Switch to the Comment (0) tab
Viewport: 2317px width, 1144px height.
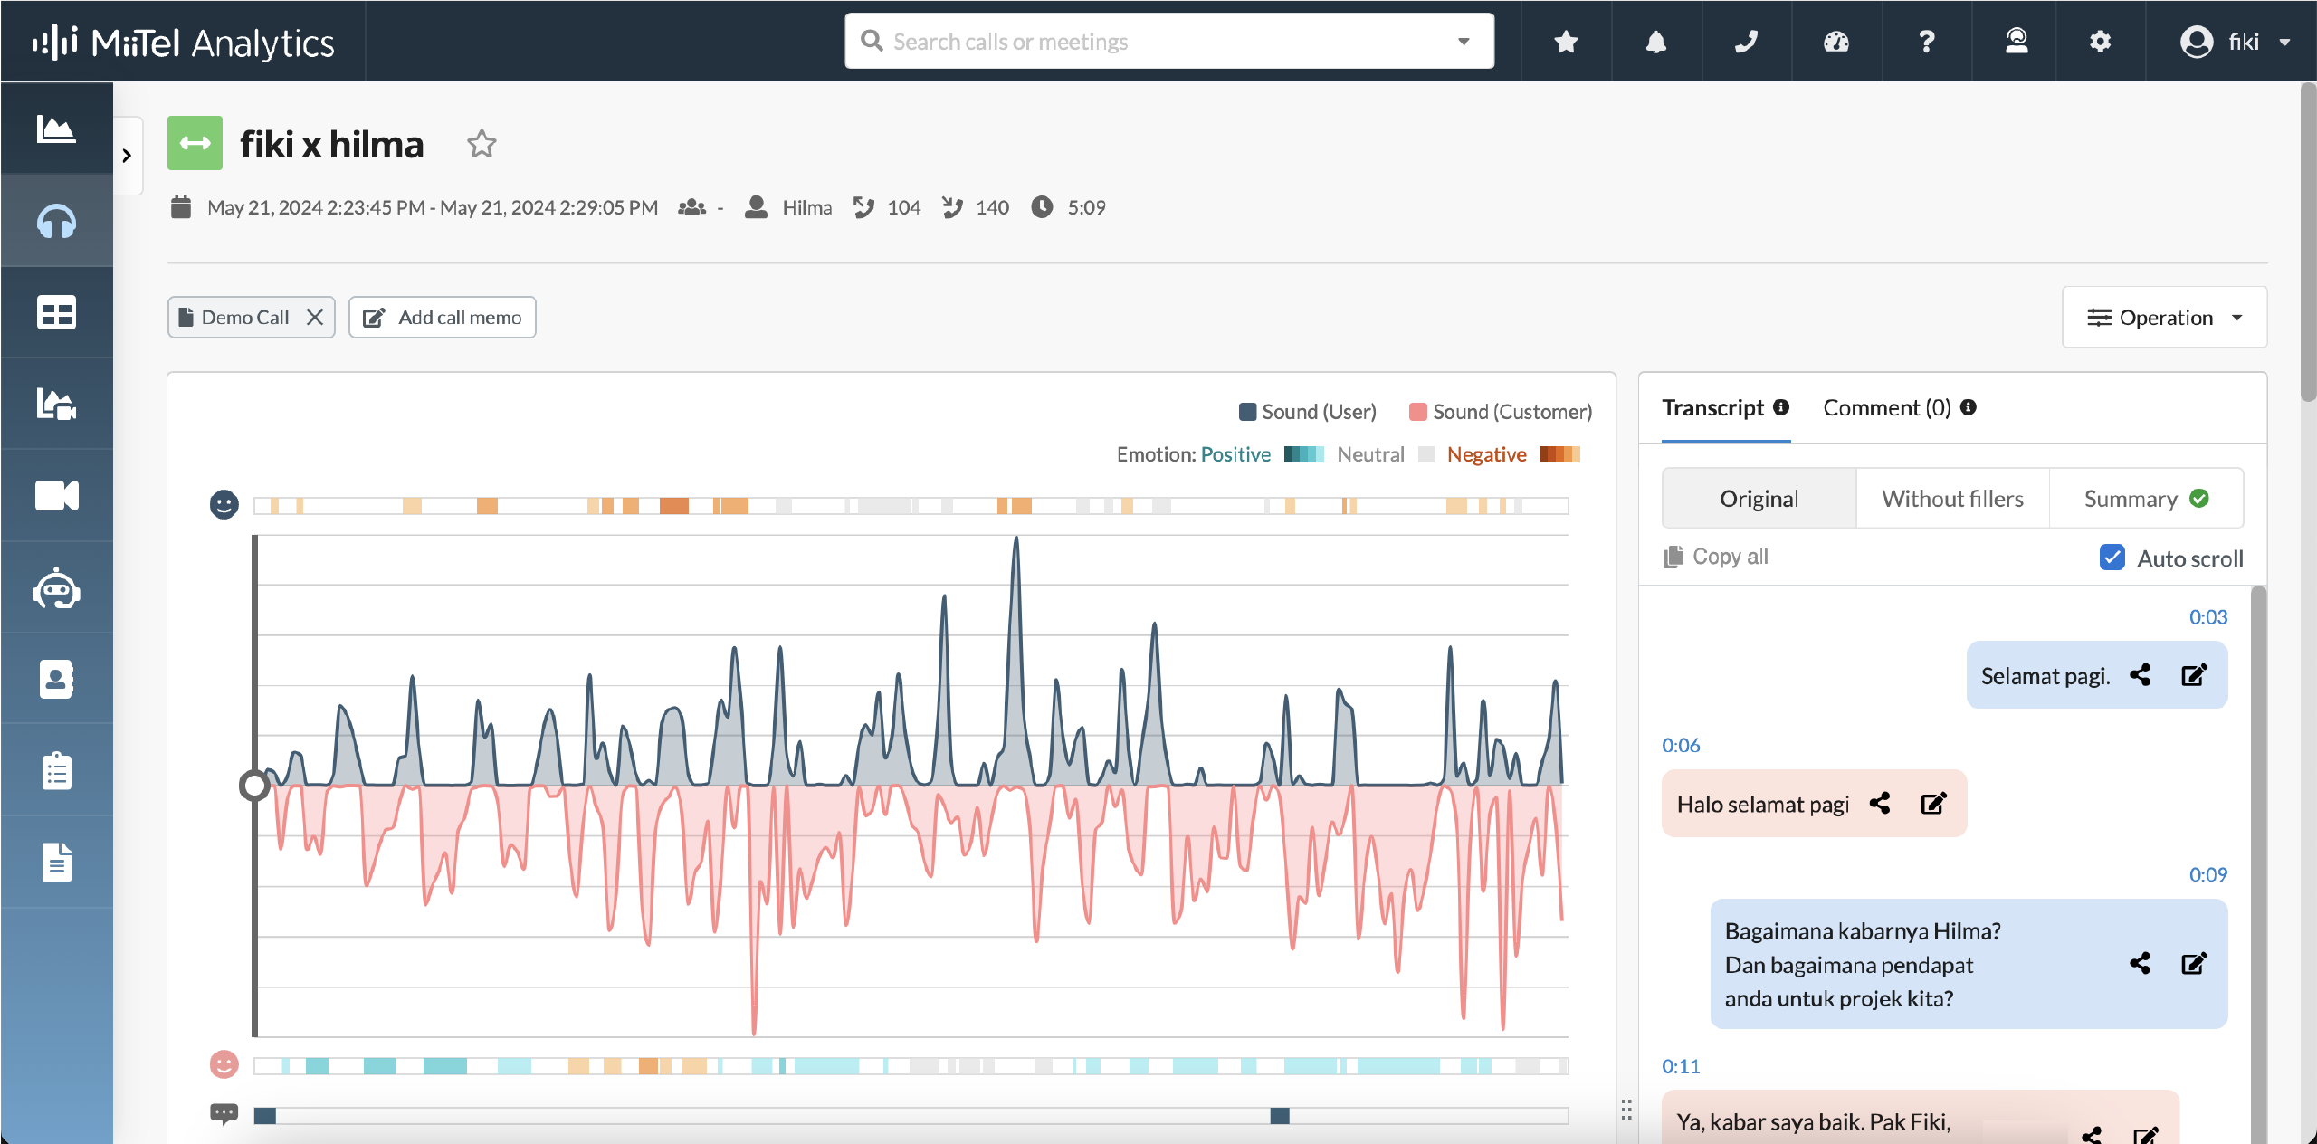pyautogui.click(x=1887, y=408)
